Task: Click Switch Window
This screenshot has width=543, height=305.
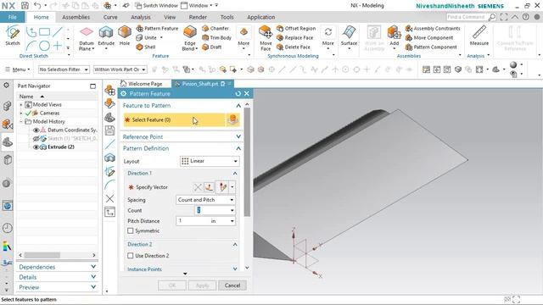Action: pos(156,6)
